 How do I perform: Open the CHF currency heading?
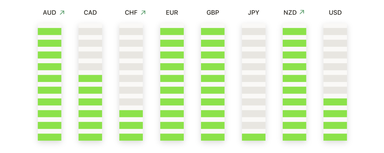131,13
